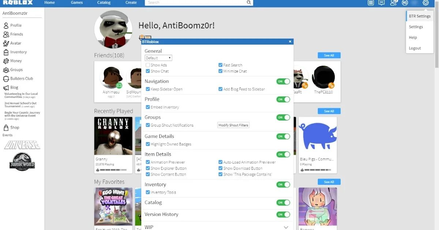Image resolution: width=439 pixels, height=230 pixels.
Task: Click into the Search input field
Action: click(195, 3)
